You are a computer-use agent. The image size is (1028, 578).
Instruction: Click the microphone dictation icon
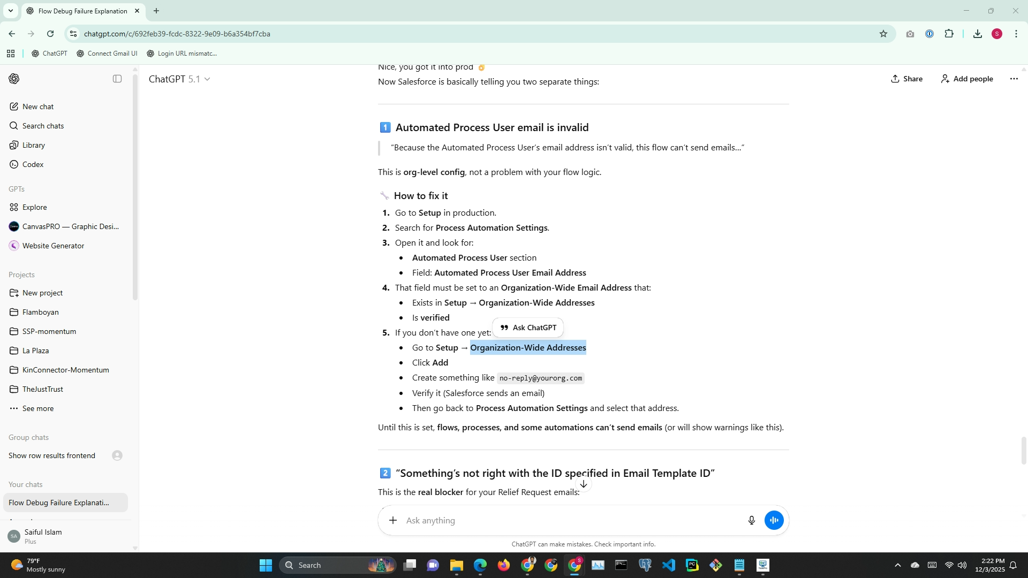click(751, 520)
